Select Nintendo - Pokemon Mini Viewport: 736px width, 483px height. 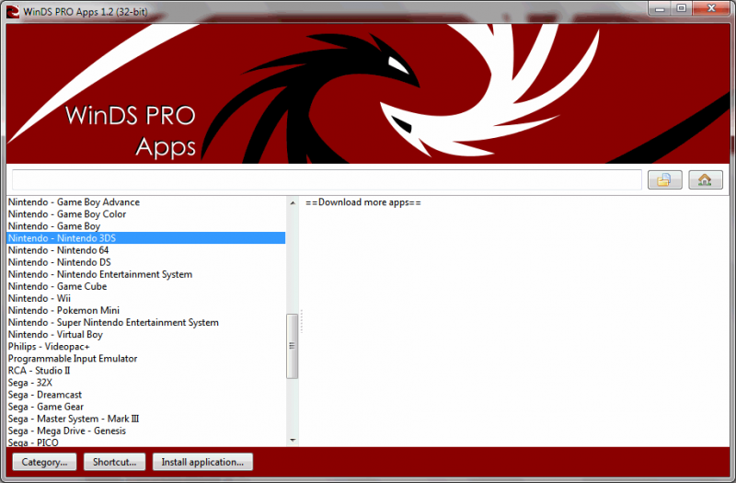point(146,310)
